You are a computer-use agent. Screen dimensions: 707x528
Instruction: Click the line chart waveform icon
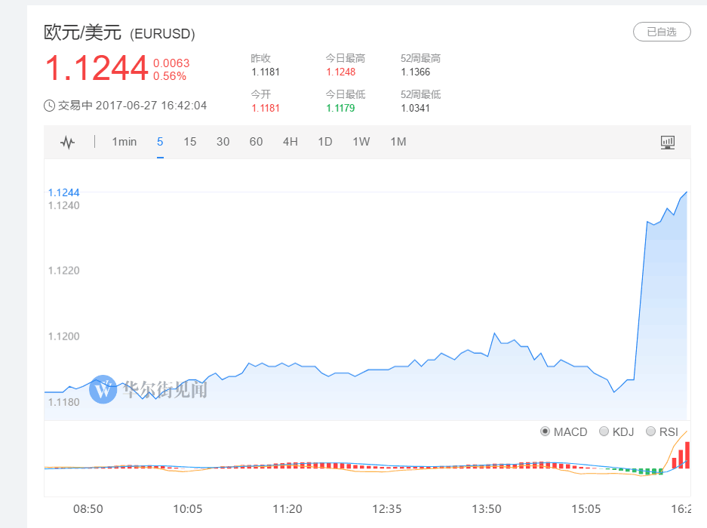(68, 143)
